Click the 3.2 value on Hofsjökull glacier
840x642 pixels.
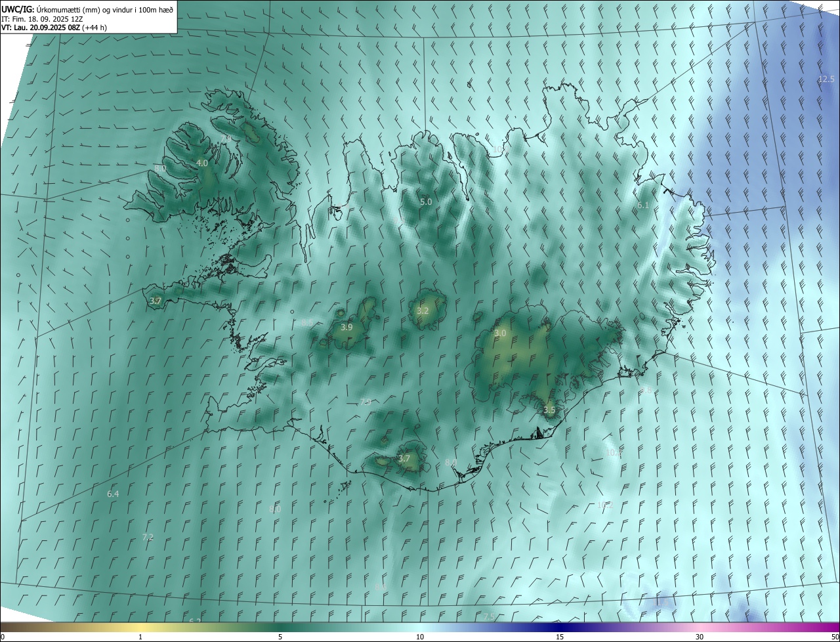tap(423, 310)
